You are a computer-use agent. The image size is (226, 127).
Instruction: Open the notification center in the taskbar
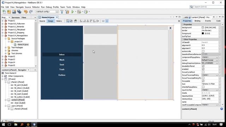pyautogui.click(x=221, y=125)
